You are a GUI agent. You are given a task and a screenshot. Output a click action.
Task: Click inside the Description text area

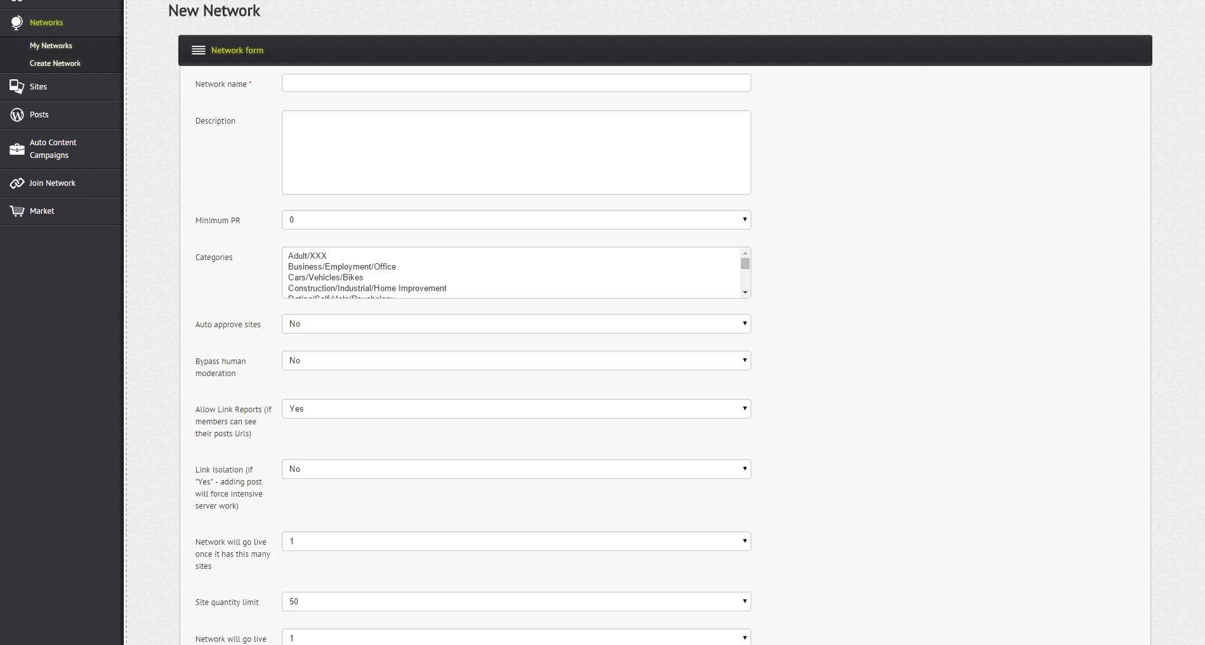pyautogui.click(x=516, y=153)
